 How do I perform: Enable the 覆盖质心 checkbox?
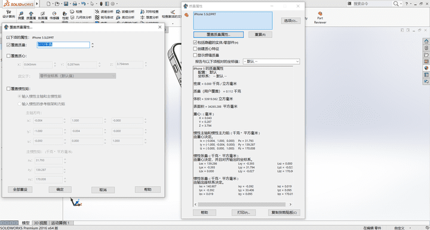[8, 56]
